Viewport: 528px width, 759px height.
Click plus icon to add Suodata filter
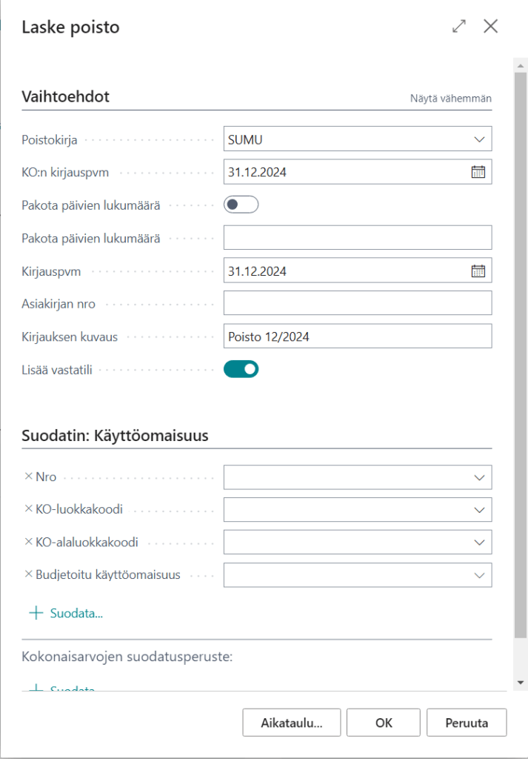[36, 613]
